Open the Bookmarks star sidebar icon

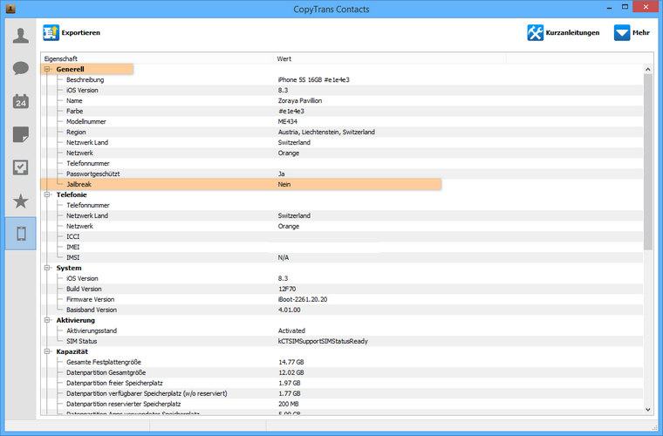pos(21,201)
